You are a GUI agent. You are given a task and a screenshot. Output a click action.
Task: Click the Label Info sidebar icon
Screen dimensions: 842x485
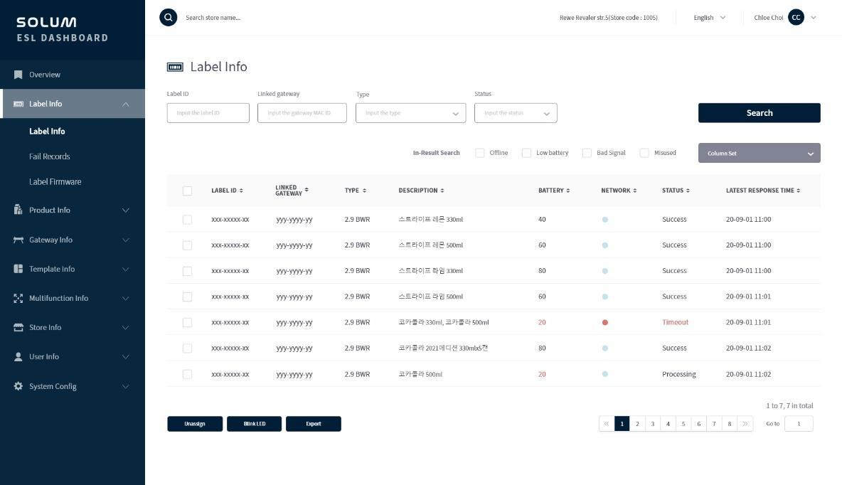coord(18,104)
